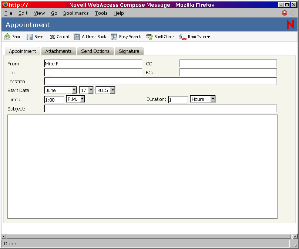
Task: Click the Spell Check label
Action: coord(164,37)
